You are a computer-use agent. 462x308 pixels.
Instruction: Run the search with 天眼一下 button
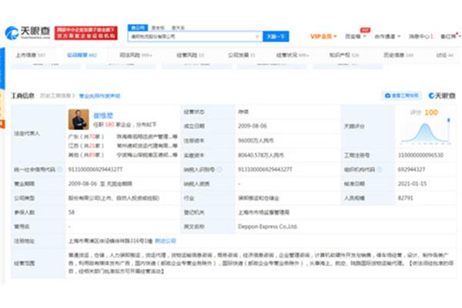point(276,36)
